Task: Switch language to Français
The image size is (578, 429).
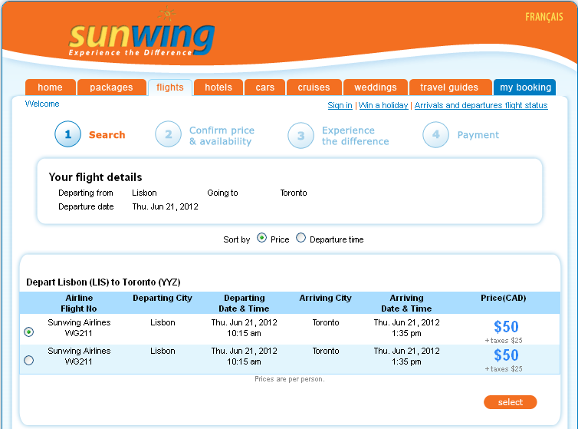Action: (x=544, y=17)
